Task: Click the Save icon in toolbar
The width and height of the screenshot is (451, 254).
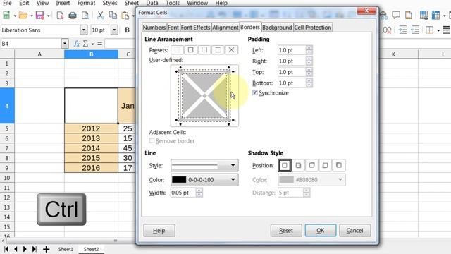Action: point(39,16)
